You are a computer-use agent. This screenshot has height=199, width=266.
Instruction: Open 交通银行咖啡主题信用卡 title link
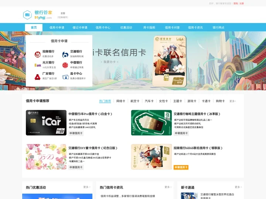pos(197,114)
